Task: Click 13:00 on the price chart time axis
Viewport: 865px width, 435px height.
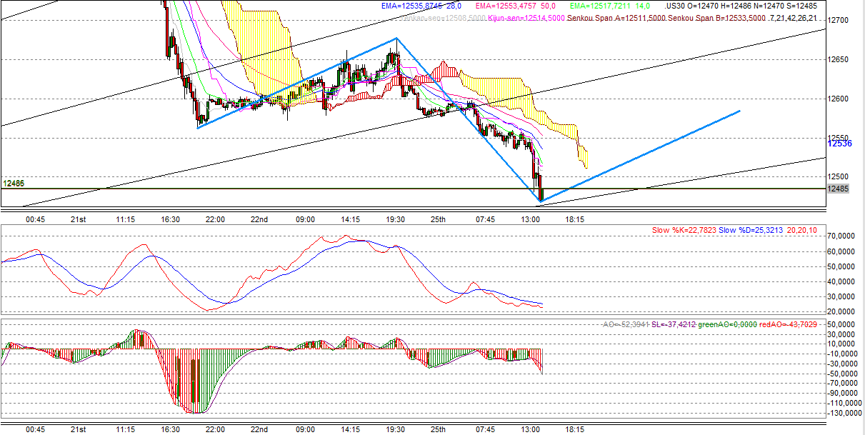Action: [x=530, y=219]
